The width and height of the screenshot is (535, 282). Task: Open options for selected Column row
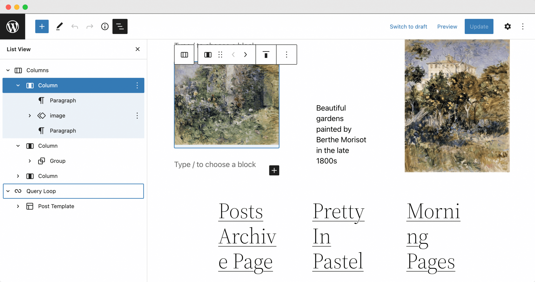click(137, 85)
